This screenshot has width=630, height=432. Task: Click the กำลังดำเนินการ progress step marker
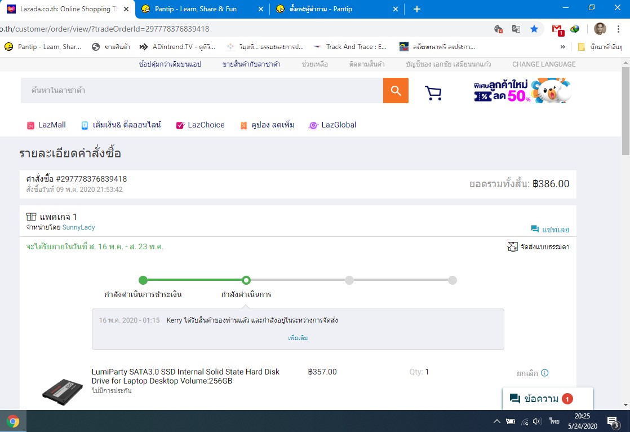click(x=246, y=280)
